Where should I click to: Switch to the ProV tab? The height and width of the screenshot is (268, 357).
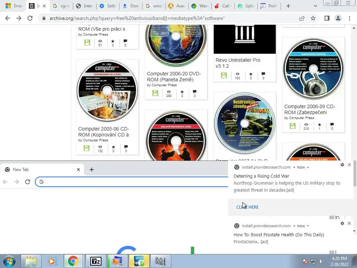[269, 6]
